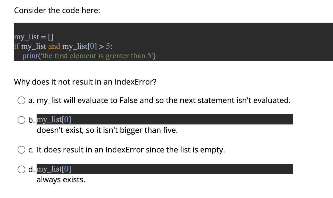Select radio button for answer a
Screen dimensions: 333x198
(x=21, y=100)
